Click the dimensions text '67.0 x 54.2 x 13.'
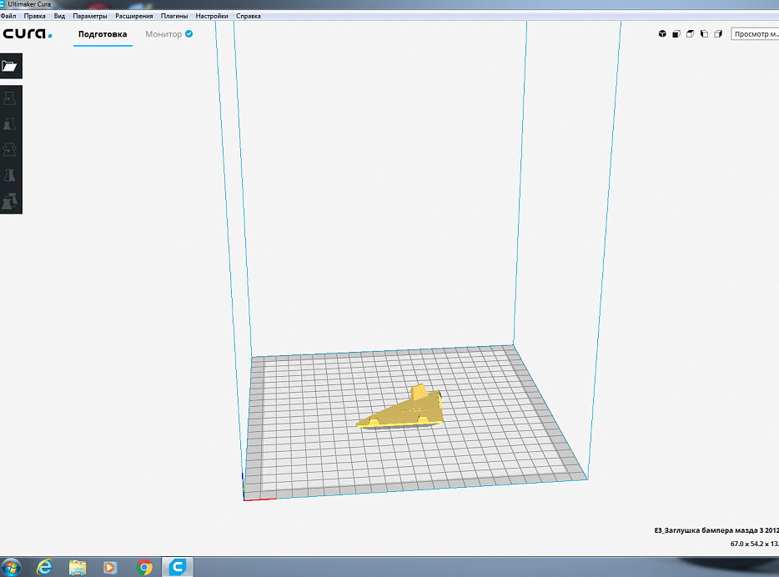This screenshot has height=577, width=779. [x=754, y=544]
